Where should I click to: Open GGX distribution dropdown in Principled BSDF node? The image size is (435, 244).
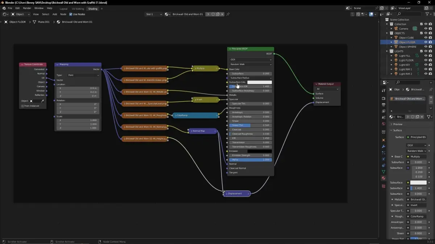click(x=250, y=60)
